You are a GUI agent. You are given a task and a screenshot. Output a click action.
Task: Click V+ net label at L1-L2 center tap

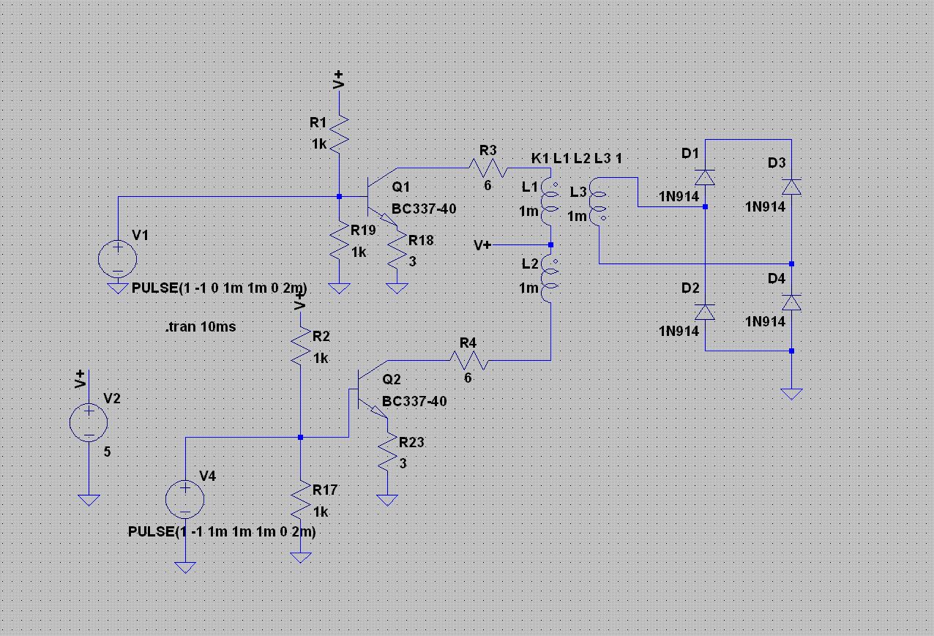click(482, 245)
